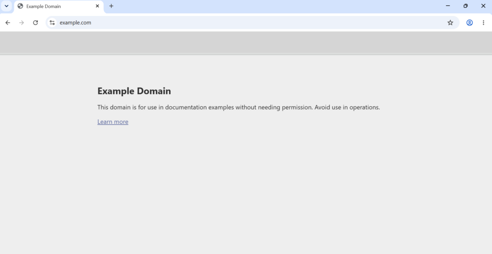Close the Example Domain tab
Viewport: 492px width, 254px height.
[x=97, y=6]
